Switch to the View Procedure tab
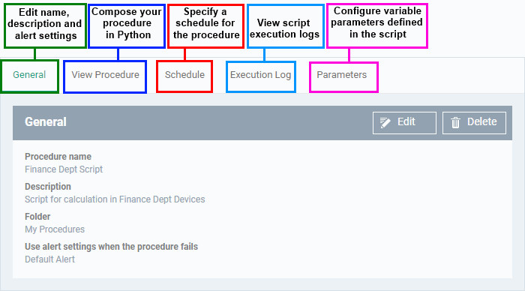This screenshot has width=525, height=291. (x=105, y=75)
